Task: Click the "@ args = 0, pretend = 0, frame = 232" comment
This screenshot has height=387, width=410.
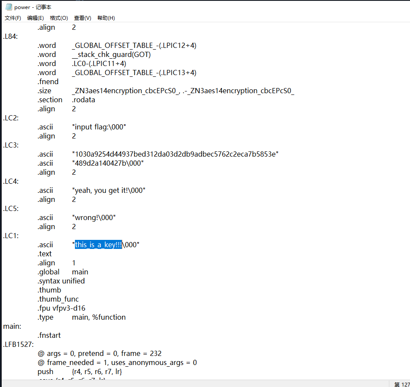Action: 99,354
